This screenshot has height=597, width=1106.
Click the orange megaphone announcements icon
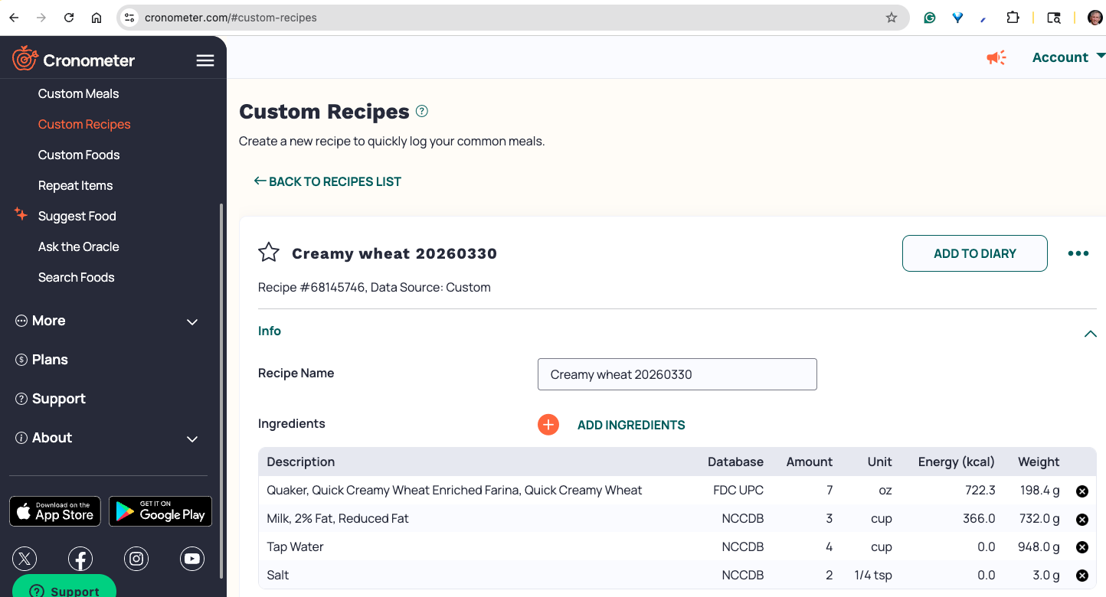point(996,57)
